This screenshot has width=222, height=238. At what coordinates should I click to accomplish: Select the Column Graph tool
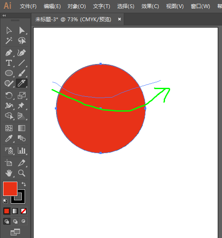[x=22, y=151]
